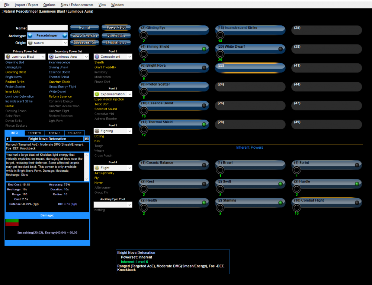Click the small icon right of Bright Nova Detonation title
This screenshot has width=372, height=285.
click(87, 139)
